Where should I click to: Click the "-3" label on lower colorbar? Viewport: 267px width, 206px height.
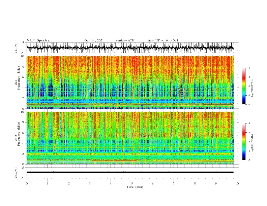click(249, 124)
